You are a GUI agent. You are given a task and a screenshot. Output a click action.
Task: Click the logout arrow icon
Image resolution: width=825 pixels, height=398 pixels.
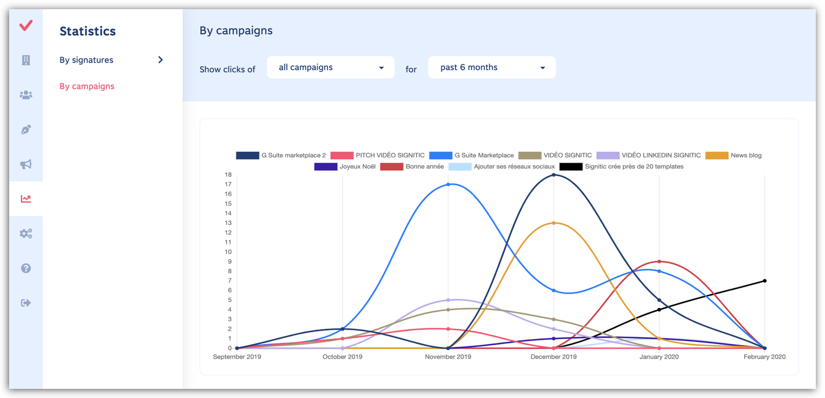click(x=26, y=303)
